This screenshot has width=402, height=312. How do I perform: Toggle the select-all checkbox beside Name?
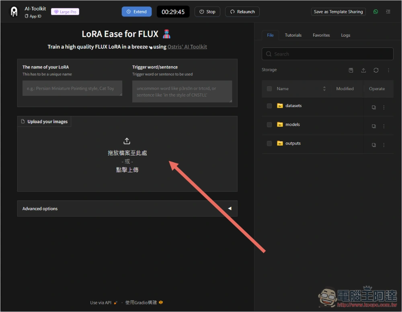click(269, 89)
